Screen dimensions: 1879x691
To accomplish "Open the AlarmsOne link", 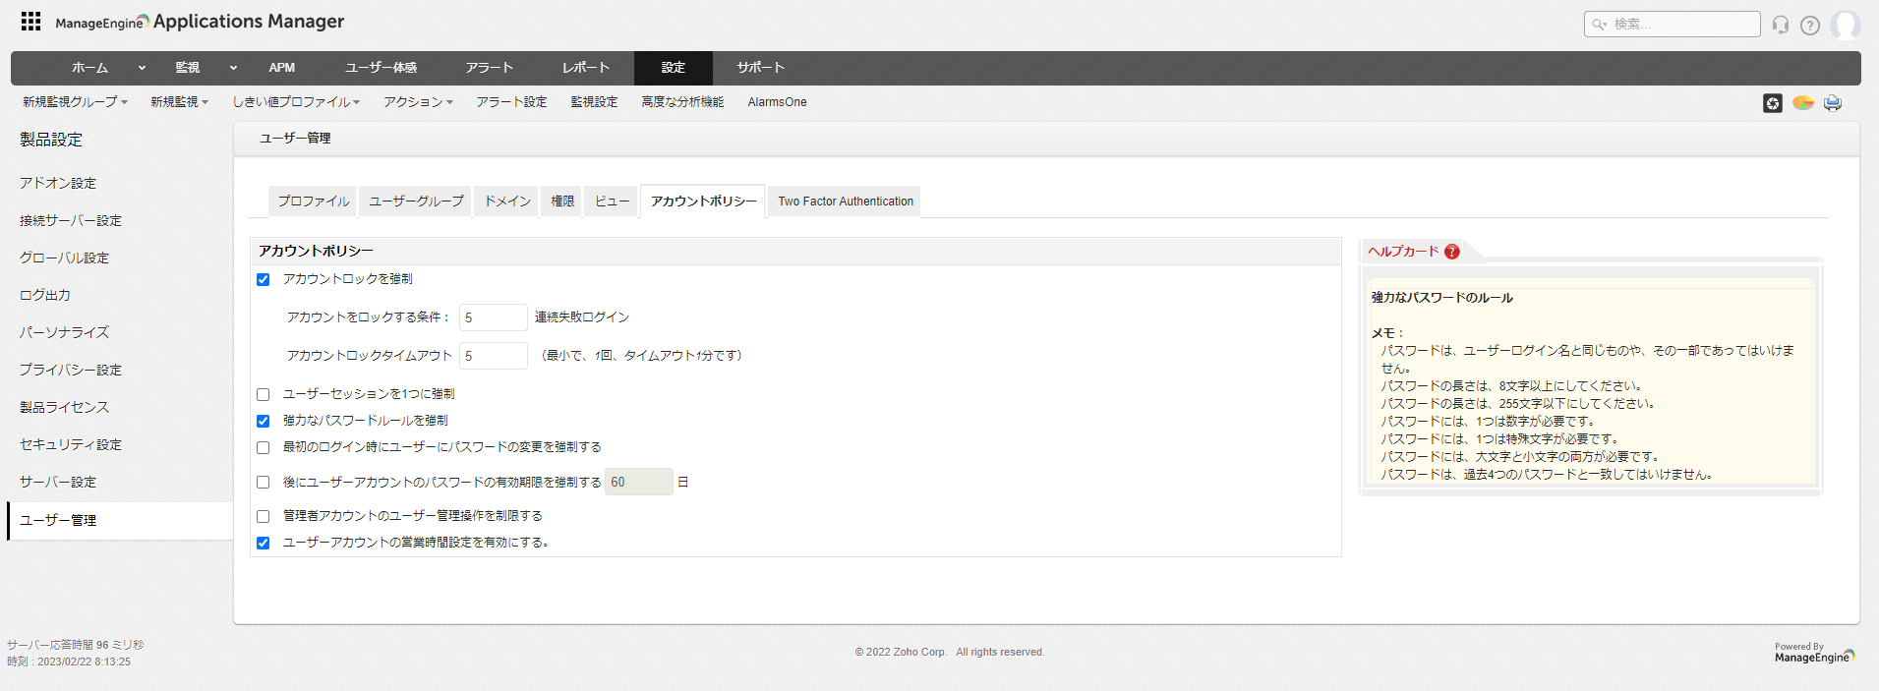I will pyautogui.click(x=777, y=102).
